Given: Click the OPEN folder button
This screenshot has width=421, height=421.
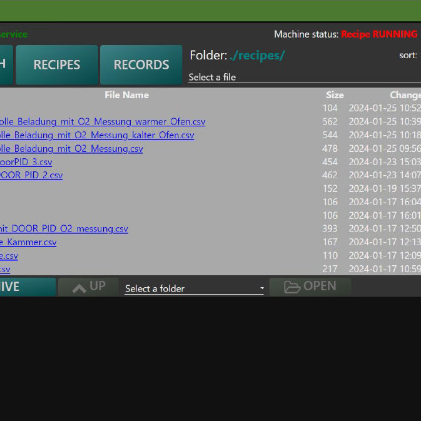Looking at the screenshot, I should coord(310,287).
